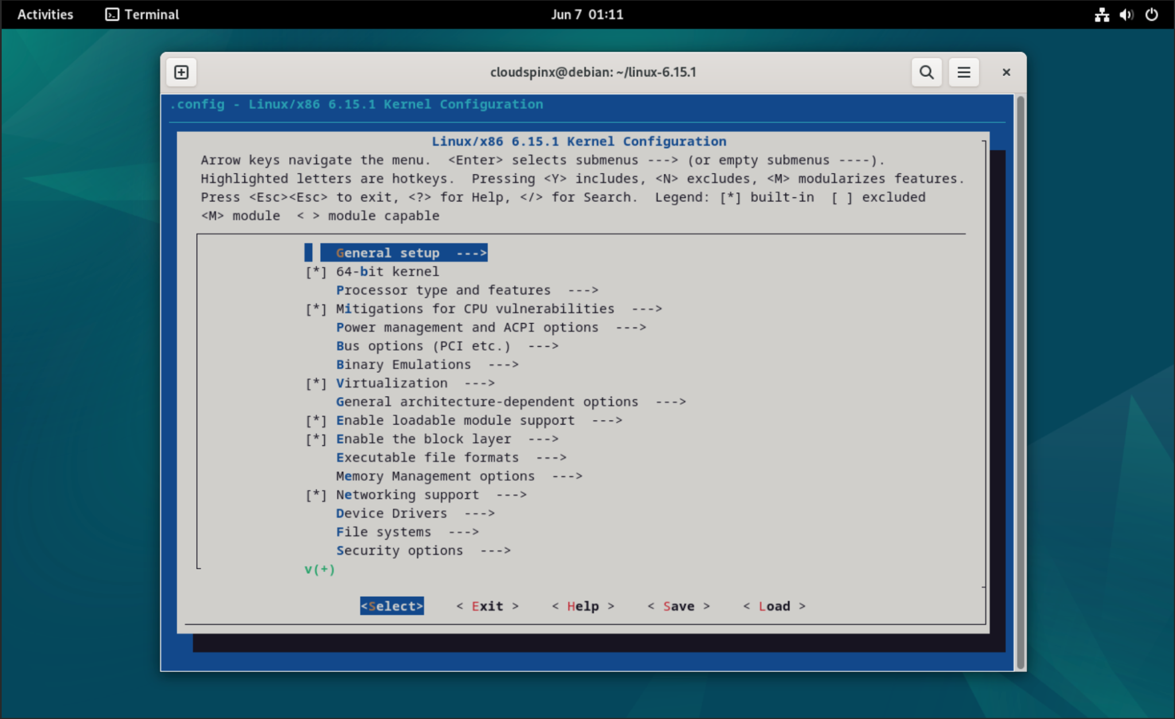Open the power menu icon
The height and width of the screenshot is (719, 1175).
tap(1150, 14)
